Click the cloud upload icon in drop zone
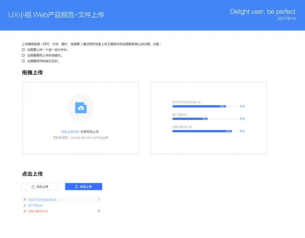 point(81,108)
